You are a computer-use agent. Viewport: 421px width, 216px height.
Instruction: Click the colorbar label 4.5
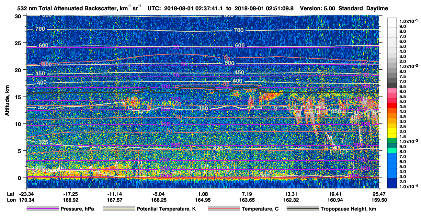[403, 107]
